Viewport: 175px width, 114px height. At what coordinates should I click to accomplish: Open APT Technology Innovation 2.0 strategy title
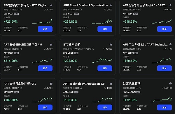[84, 84]
